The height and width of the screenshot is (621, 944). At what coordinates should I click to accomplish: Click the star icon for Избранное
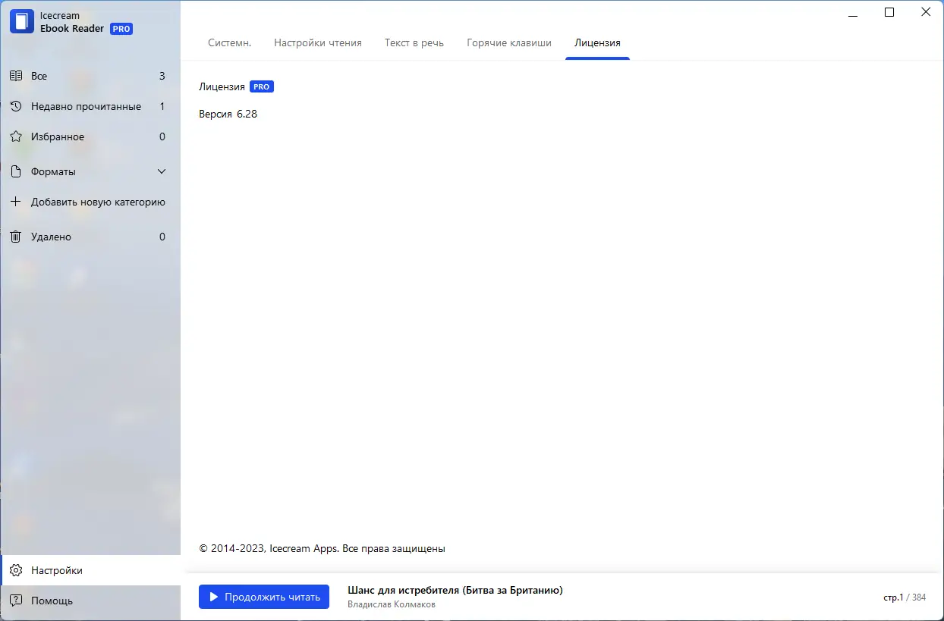15,136
